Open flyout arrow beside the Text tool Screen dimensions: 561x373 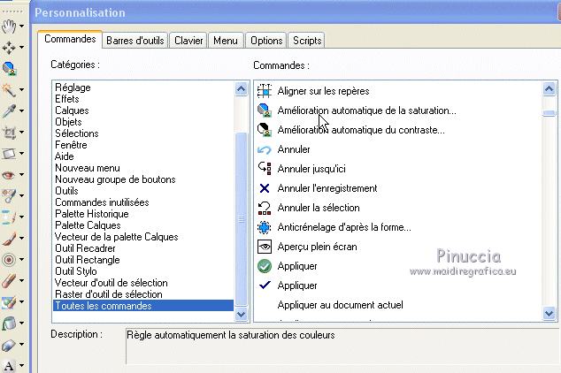[21, 366]
